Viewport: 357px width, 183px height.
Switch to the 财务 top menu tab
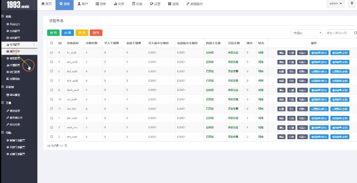(101, 4)
